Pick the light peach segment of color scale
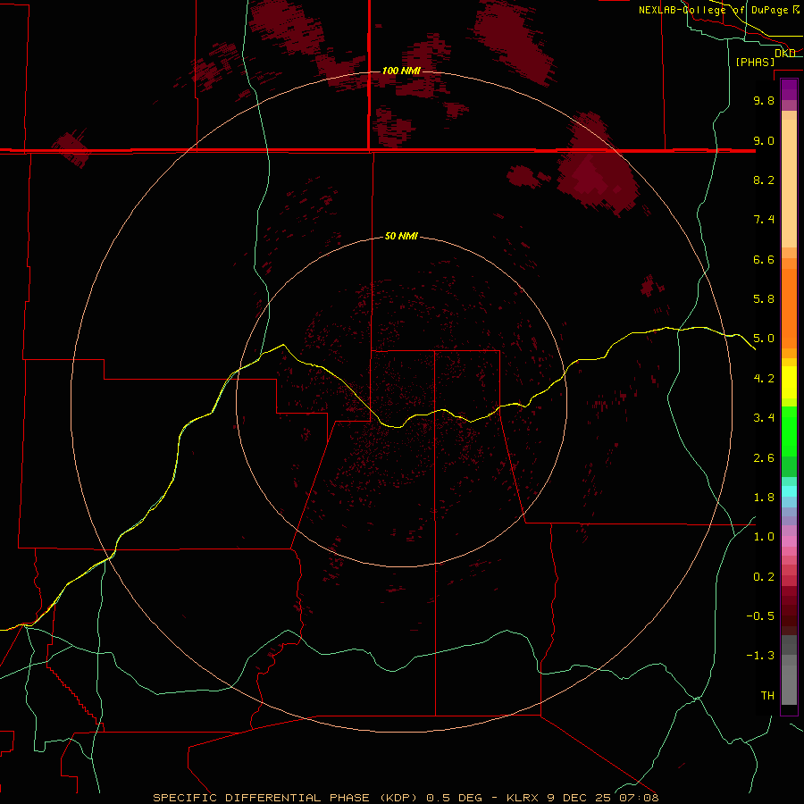Image resolution: width=804 pixels, height=804 pixels. 789,183
